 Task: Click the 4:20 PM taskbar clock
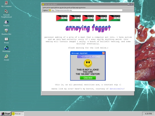click(x=148, y=114)
